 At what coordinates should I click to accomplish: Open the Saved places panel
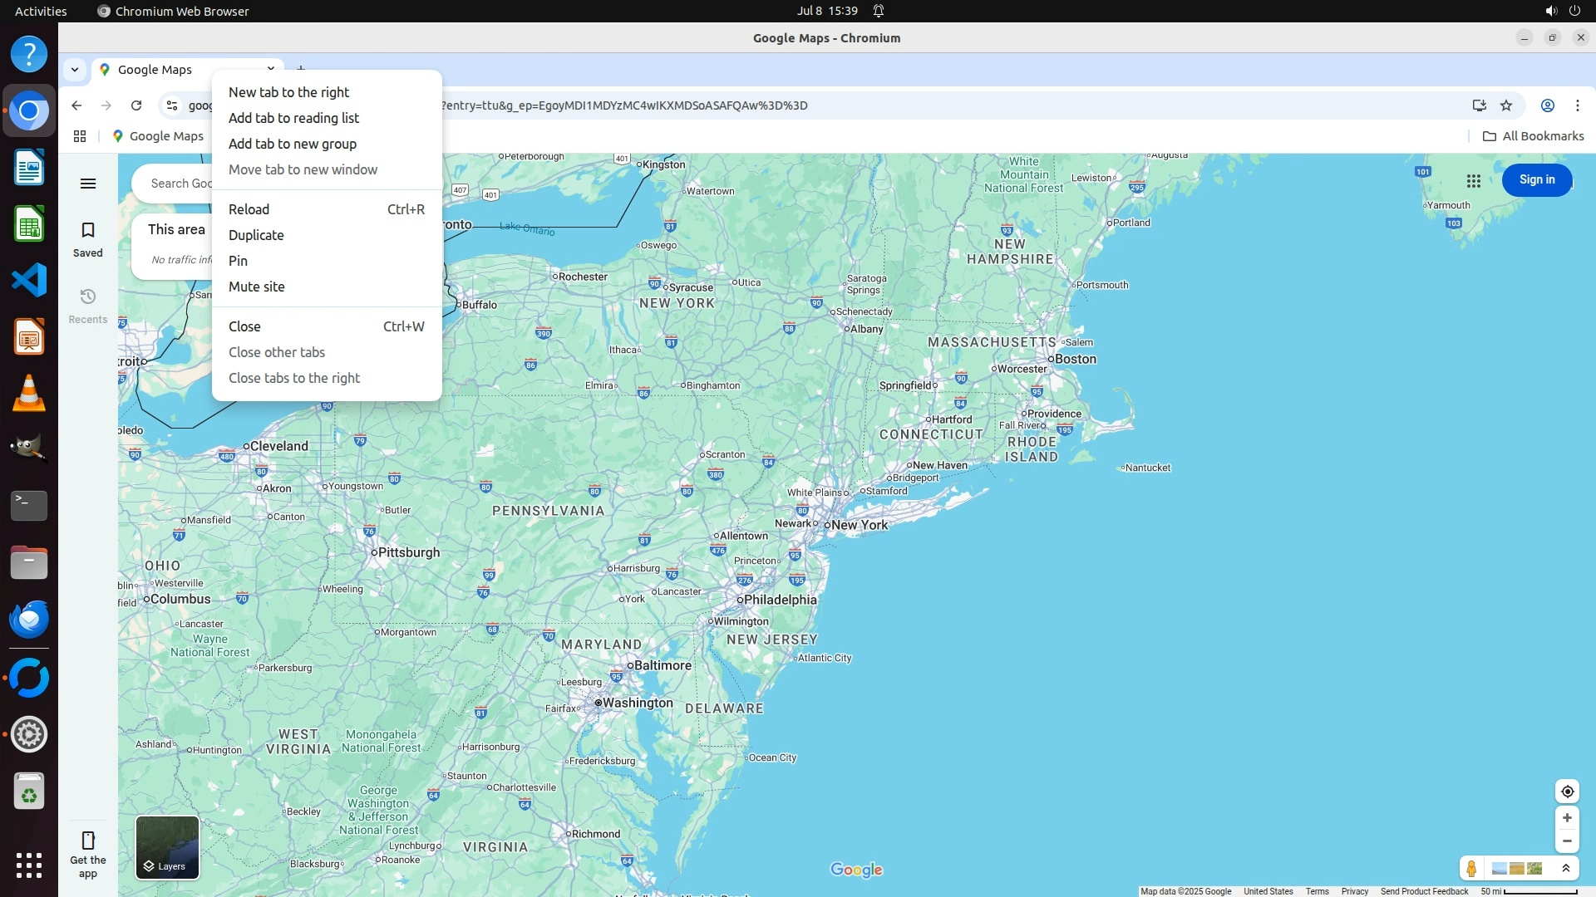(x=88, y=239)
